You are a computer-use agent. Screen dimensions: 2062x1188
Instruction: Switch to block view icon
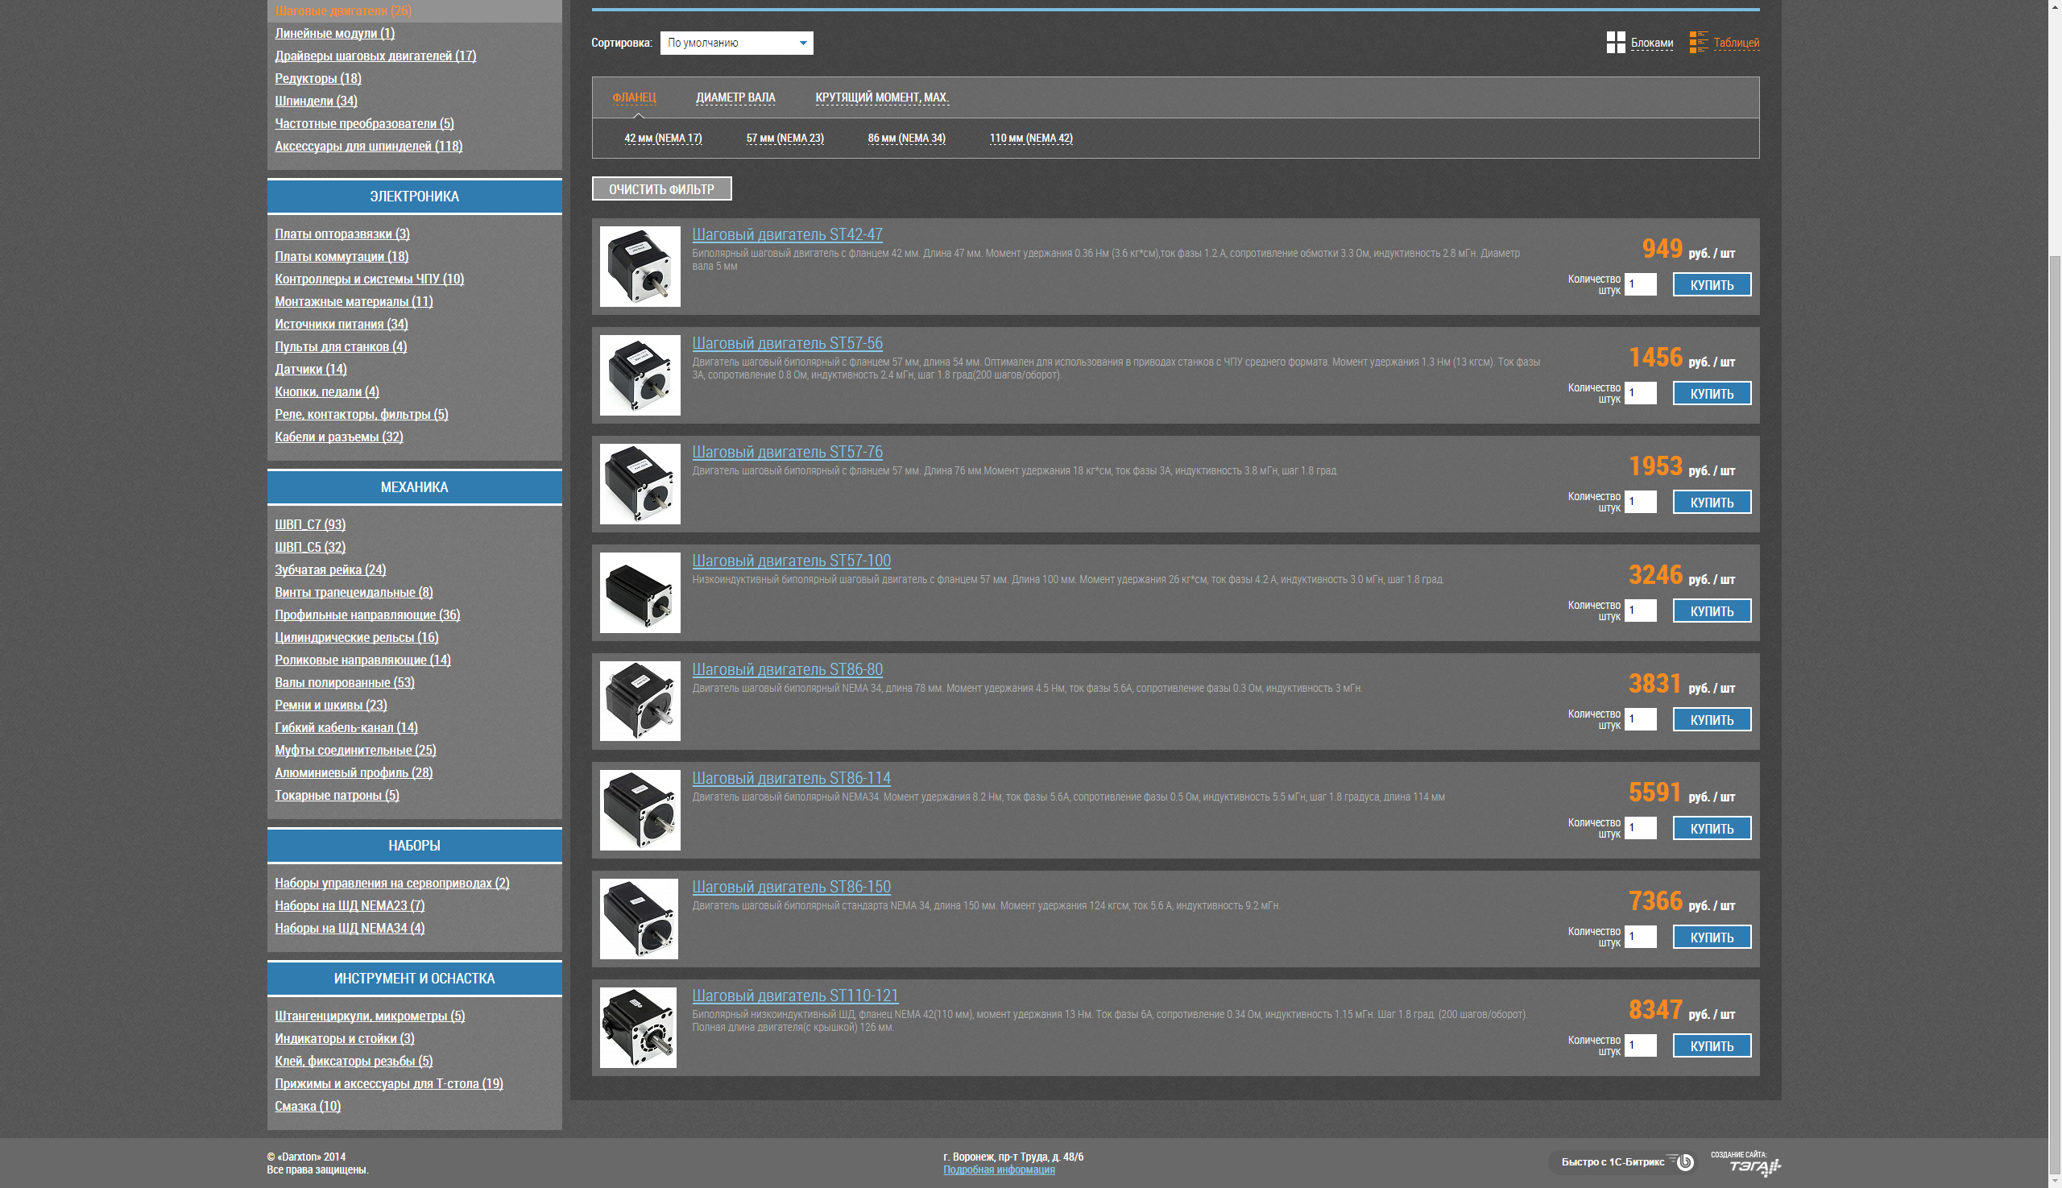[1615, 43]
